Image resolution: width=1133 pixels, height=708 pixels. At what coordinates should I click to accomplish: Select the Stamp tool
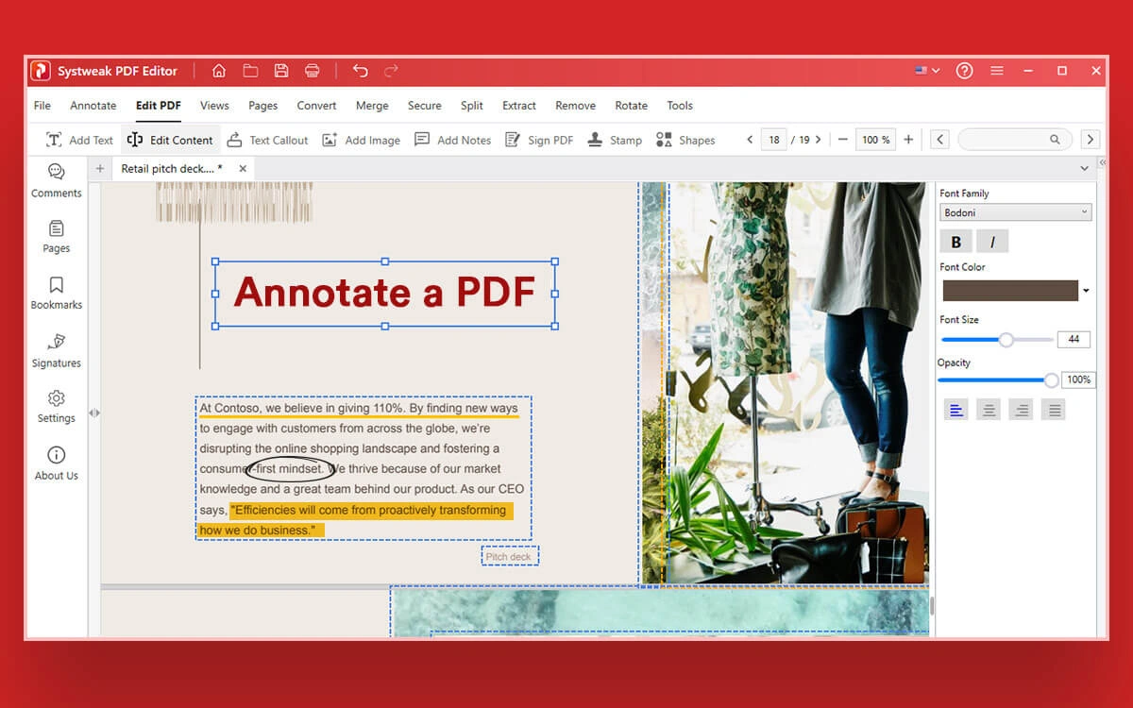click(x=614, y=140)
